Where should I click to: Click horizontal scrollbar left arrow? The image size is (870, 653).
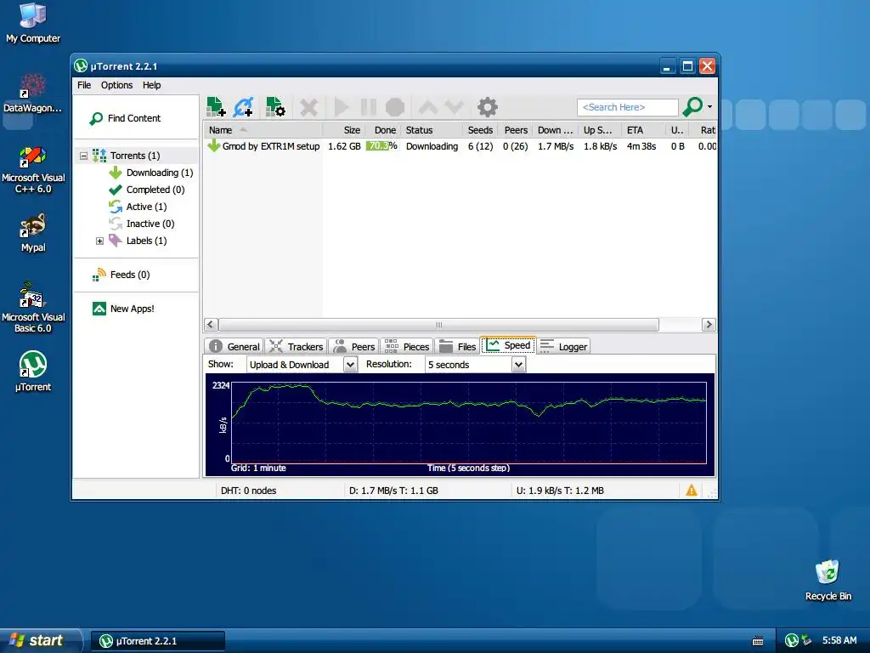click(x=211, y=324)
